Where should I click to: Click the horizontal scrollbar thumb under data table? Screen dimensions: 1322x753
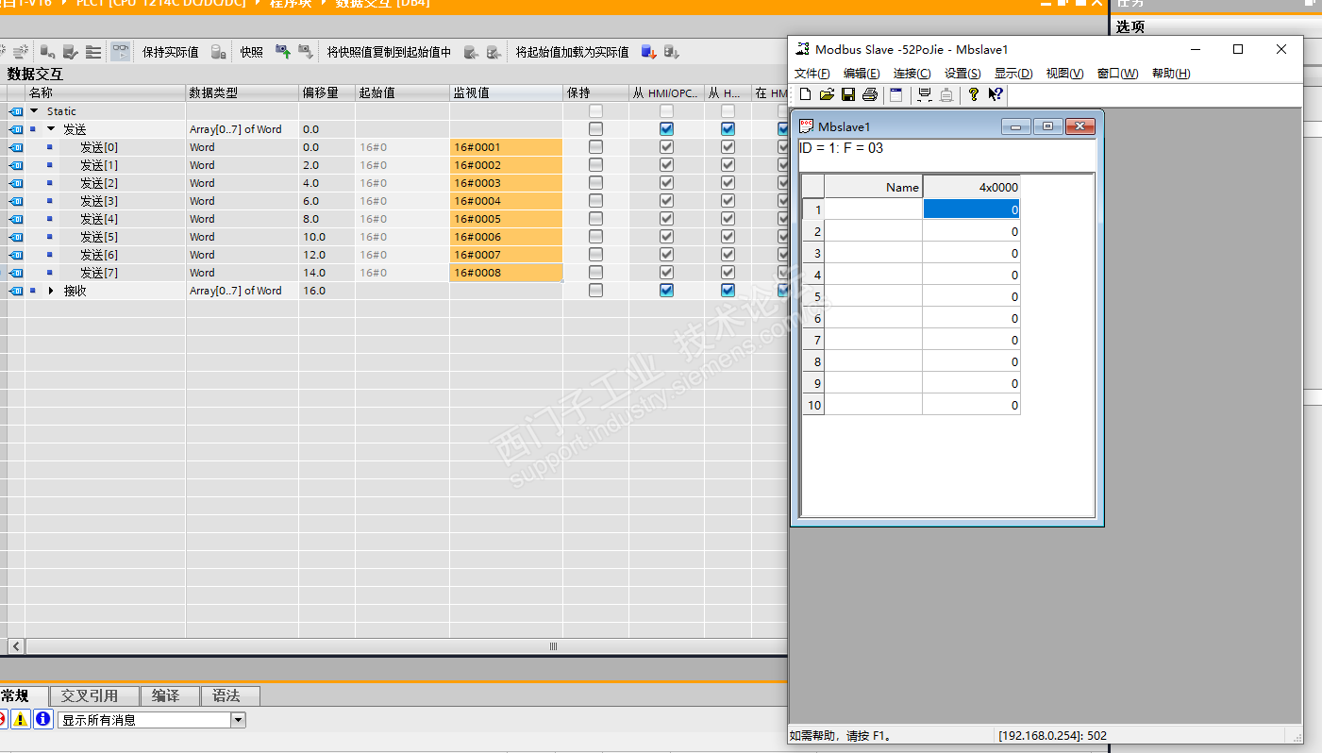click(554, 646)
